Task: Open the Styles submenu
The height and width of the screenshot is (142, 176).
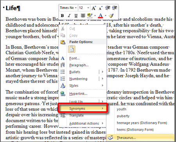Action: [x=83, y=85]
